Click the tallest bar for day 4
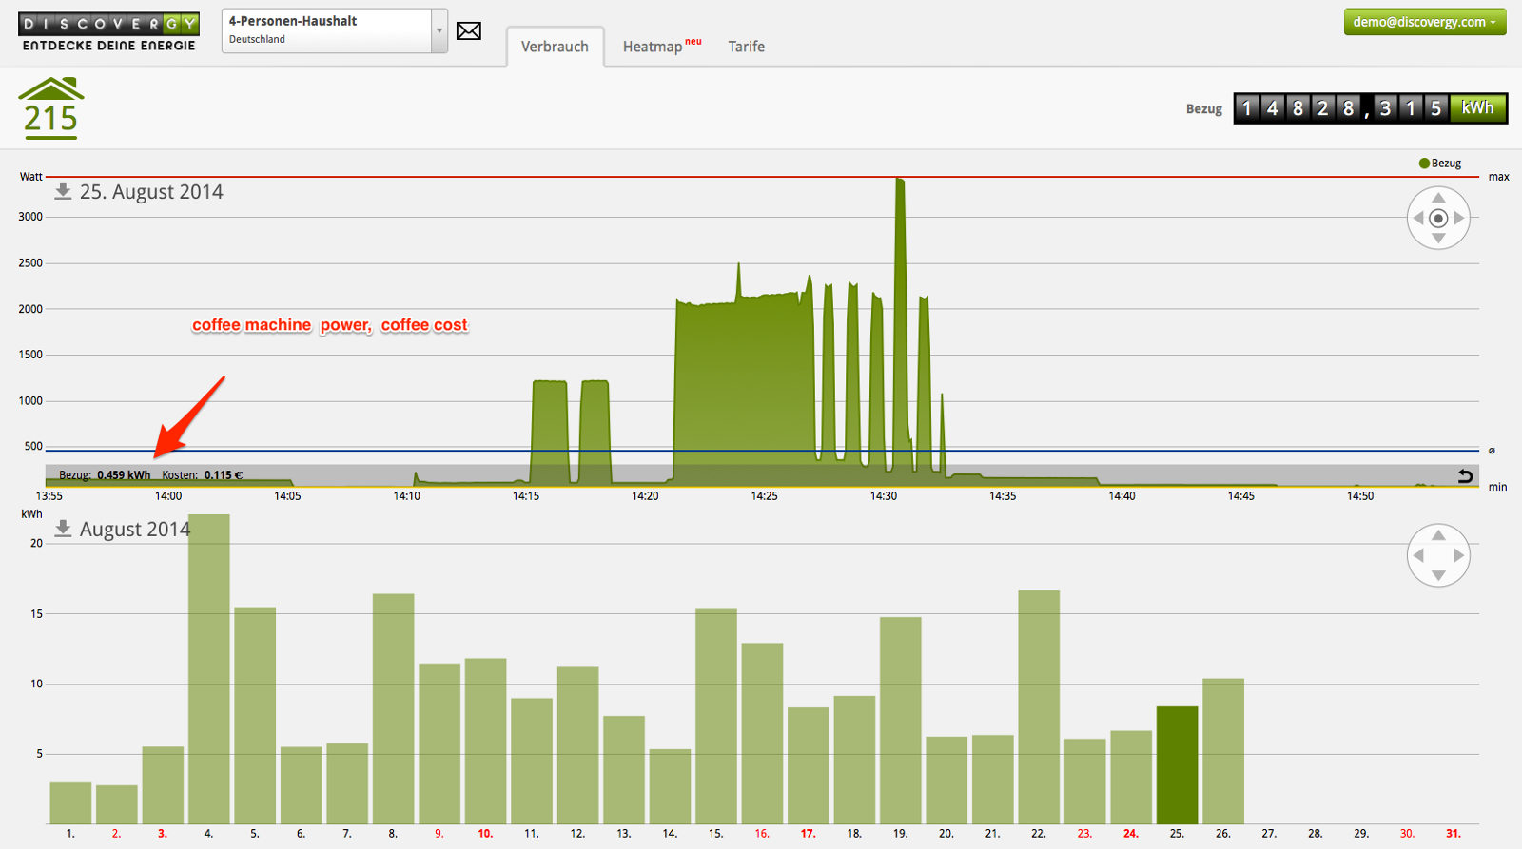 pos(208,668)
